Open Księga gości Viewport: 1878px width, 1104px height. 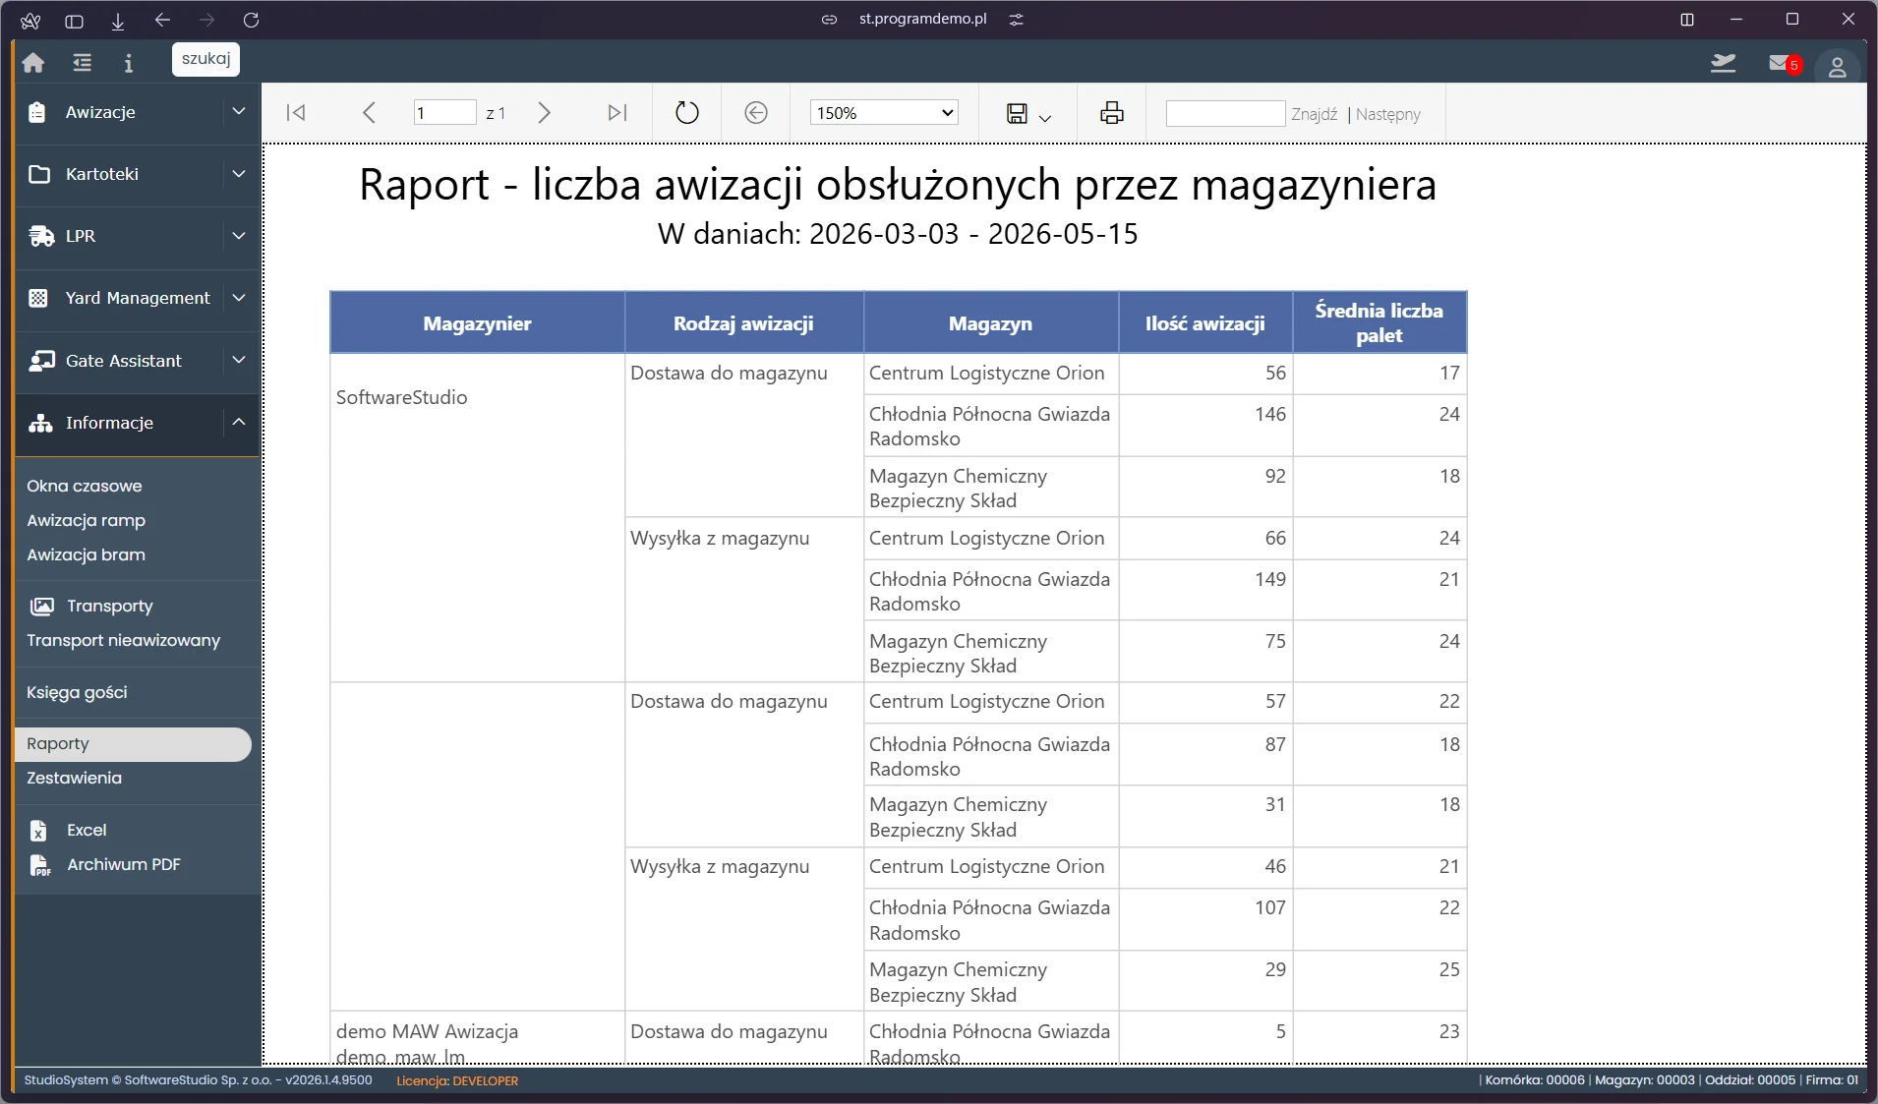[78, 692]
